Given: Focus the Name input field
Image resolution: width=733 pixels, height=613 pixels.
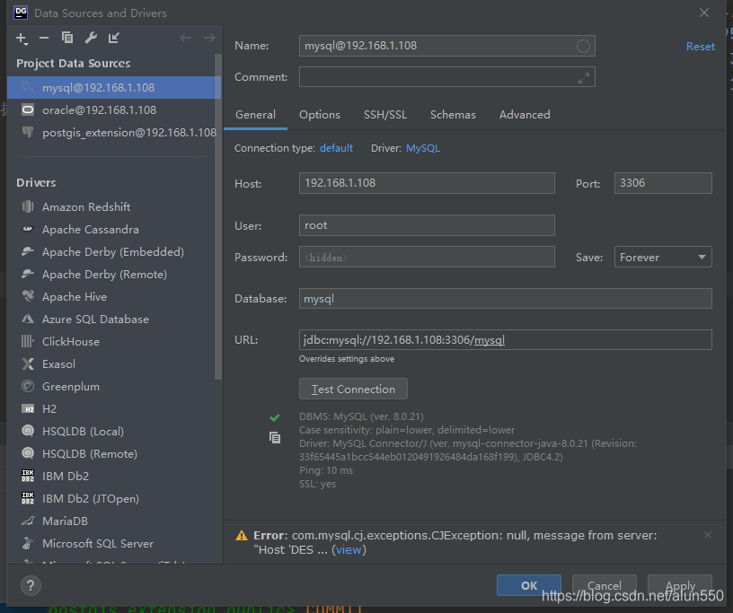Looking at the screenshot, I should (447, 46).
